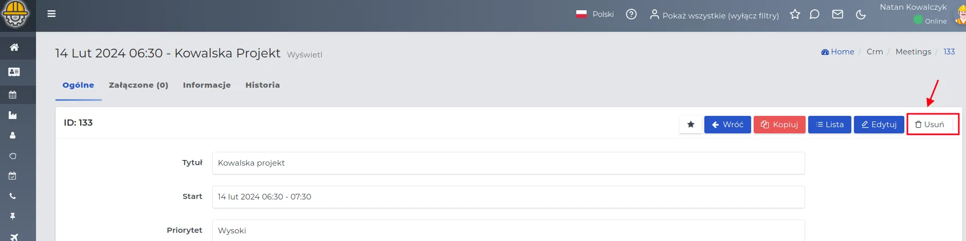This screenshot has width=966, height=241.
Task: Open the chat bubble icon in header
Action: (814, 14)
